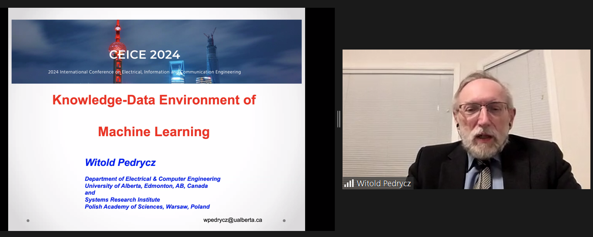Image resolution: width=593 pixels, height=237 pixels.
Task: Click the Department of Electrical & Computer Engineering line
Action: [x=152, y=179]
